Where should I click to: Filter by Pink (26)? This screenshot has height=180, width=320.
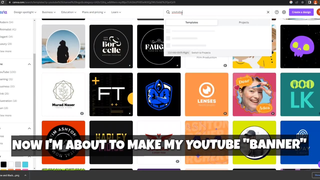4,94
